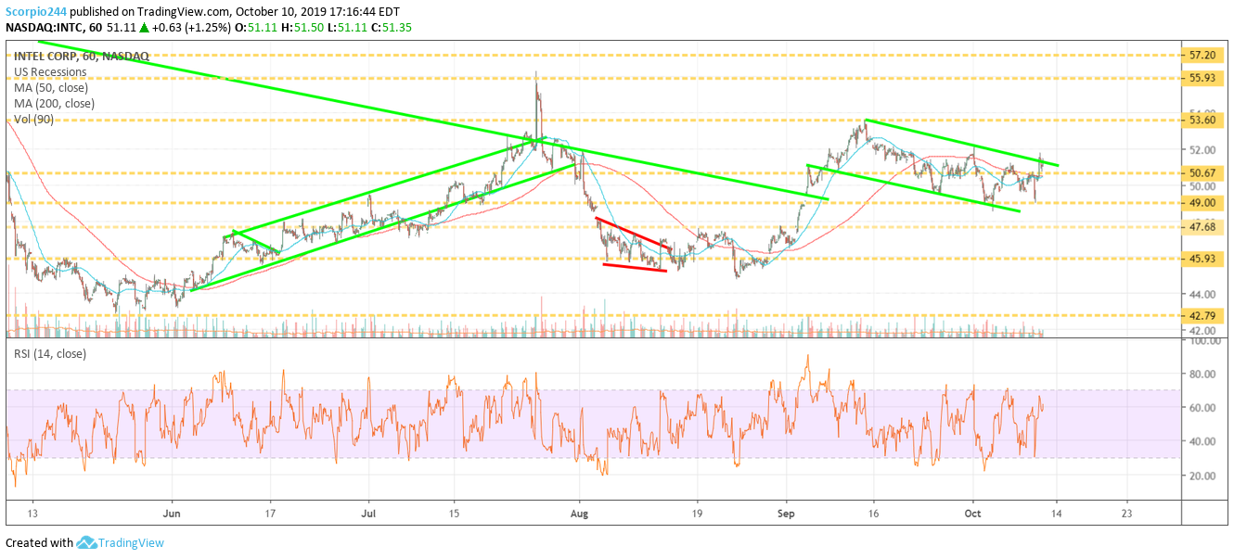The width and height of the screenshot is (1234, 559).
Task: Click the Scorpio244 publisher name
Action: pyautogui.click(x=38, y=10)
